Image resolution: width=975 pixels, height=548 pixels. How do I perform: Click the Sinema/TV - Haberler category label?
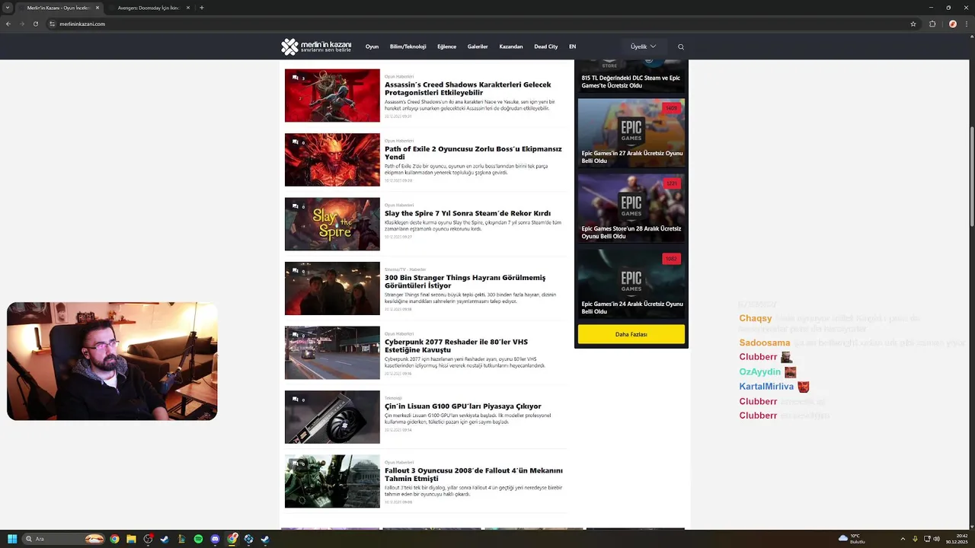405,269
